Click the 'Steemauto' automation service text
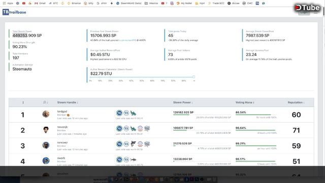The width and height of the screenshot is (325, 183). (22, 69)
